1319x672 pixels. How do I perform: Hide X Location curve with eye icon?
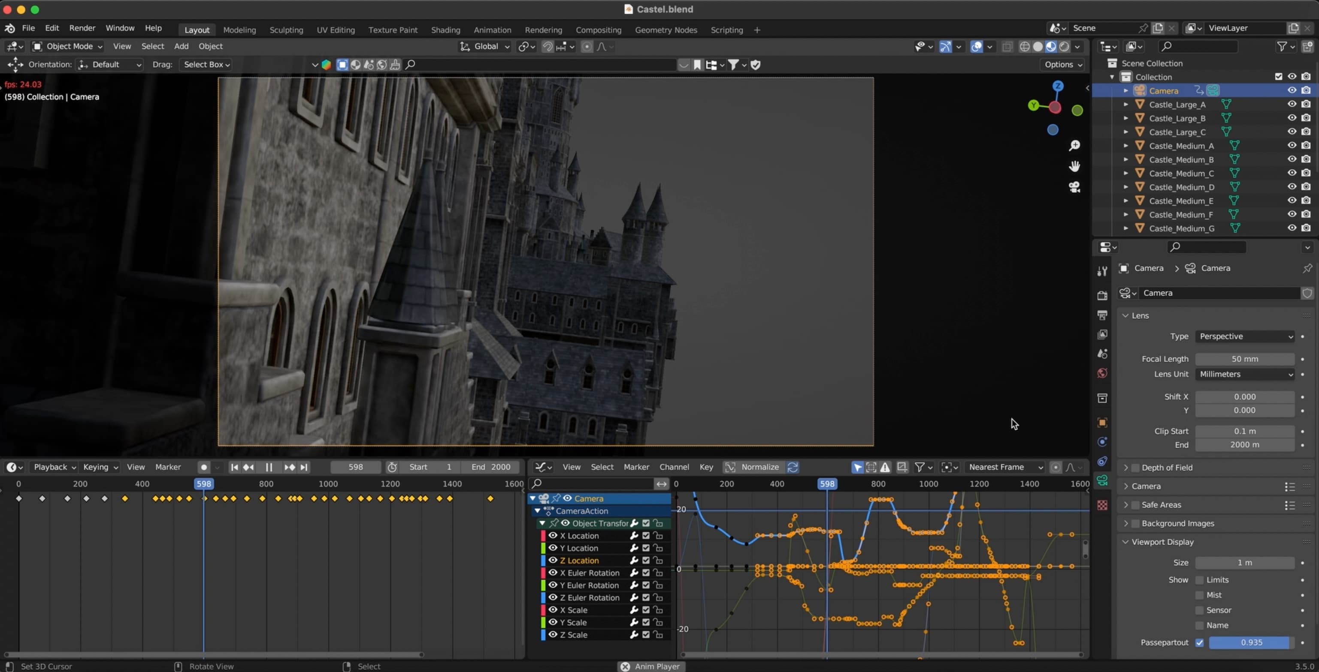click(553, 535)
